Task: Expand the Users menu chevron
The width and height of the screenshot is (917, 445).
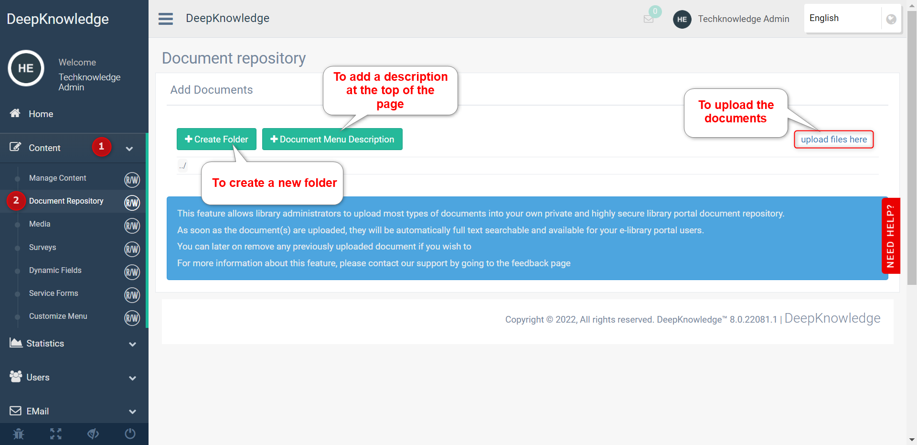Action: pyautogui.click(x=133, y=378)
